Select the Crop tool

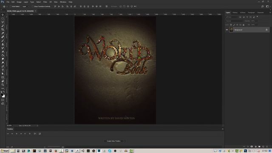tap(3, 29)
